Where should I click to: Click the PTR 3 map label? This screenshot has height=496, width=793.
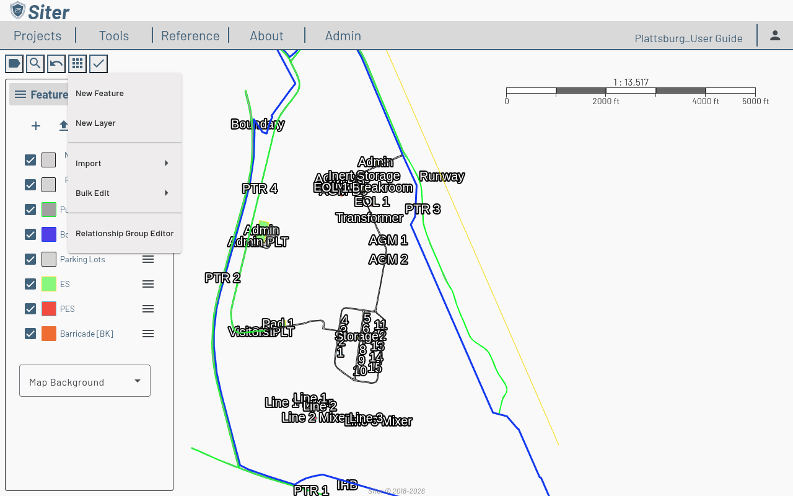tap(423, 209)
